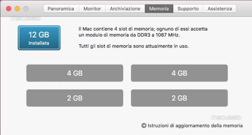The image size is (252, 135).
Task: Select the lower-left 2 GB memory slot
Action: point(75,98)
